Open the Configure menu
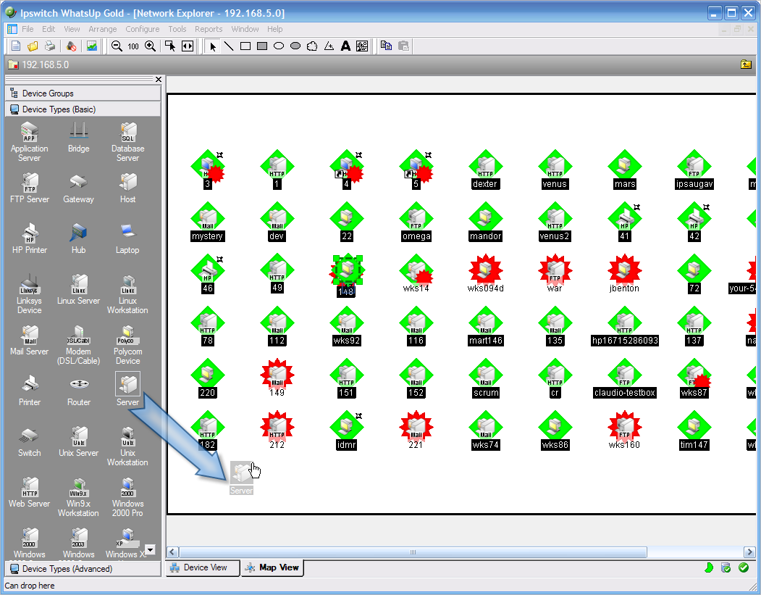Viewport: 761px width, 595px height. (142, 29)
